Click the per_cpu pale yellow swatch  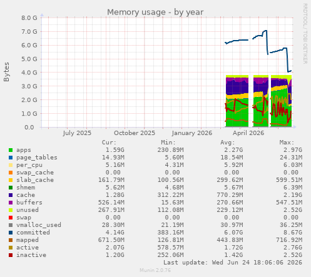pyautogui.click(x=11, y=165)
